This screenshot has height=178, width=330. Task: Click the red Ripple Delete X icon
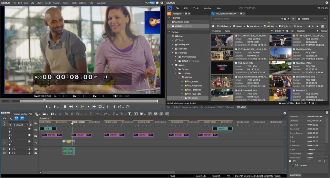(x=86, y=114)
